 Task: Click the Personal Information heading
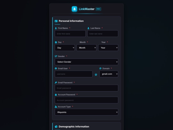coord(71,21)
